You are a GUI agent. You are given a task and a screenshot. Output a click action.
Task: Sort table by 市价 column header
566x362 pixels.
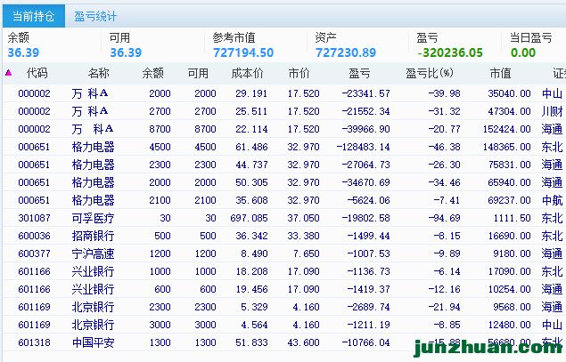[299, 73]
